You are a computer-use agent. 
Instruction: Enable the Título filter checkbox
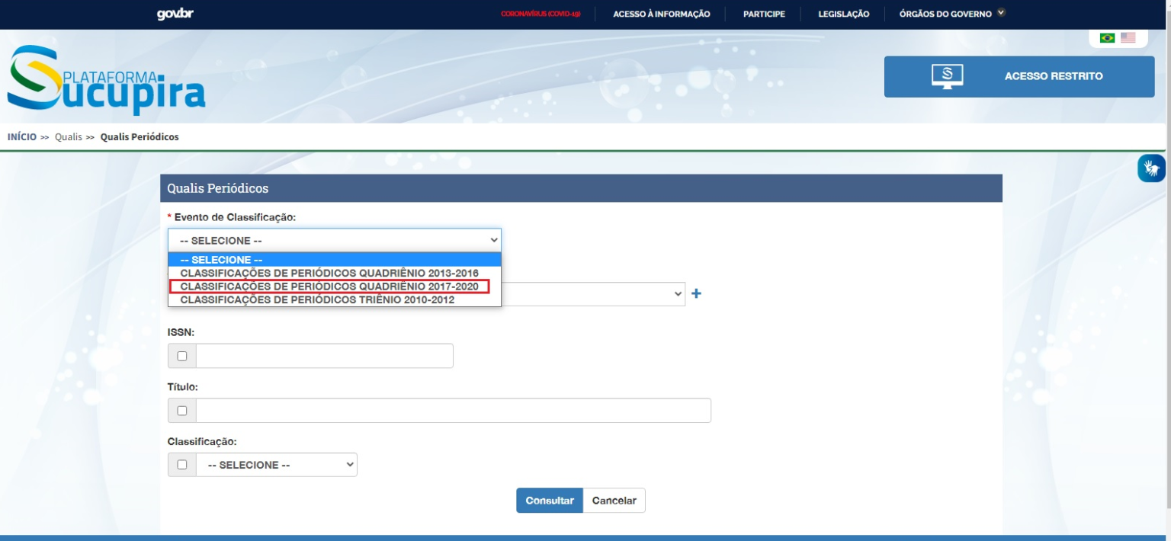pyautogui.click(x=181, y=411)
